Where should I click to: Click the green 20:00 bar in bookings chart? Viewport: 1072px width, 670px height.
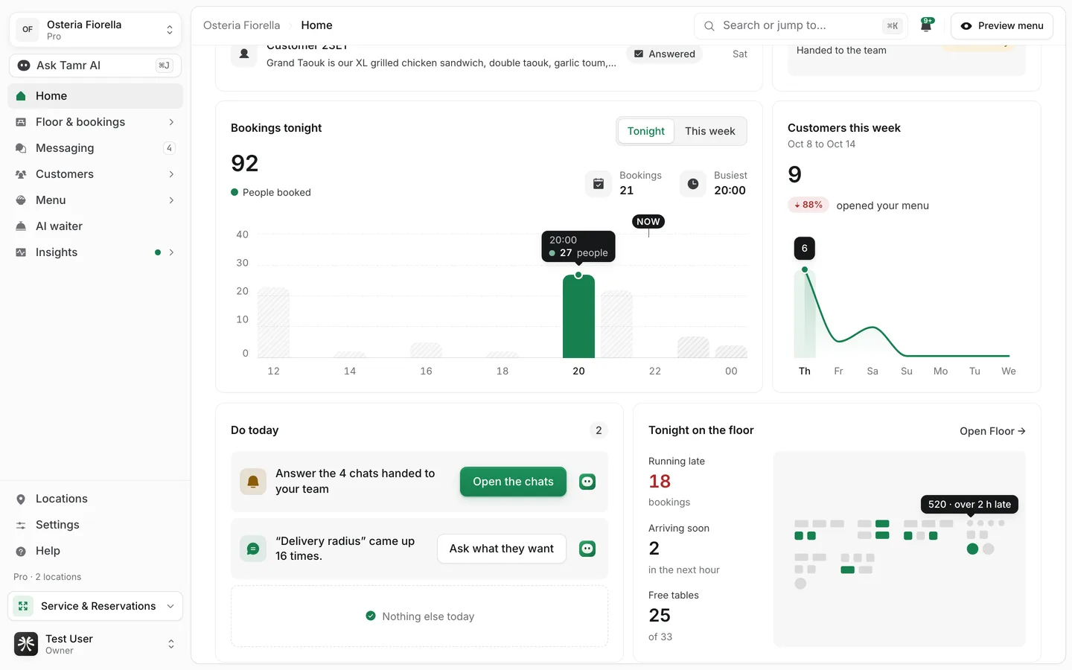click(x=578, y=316)
